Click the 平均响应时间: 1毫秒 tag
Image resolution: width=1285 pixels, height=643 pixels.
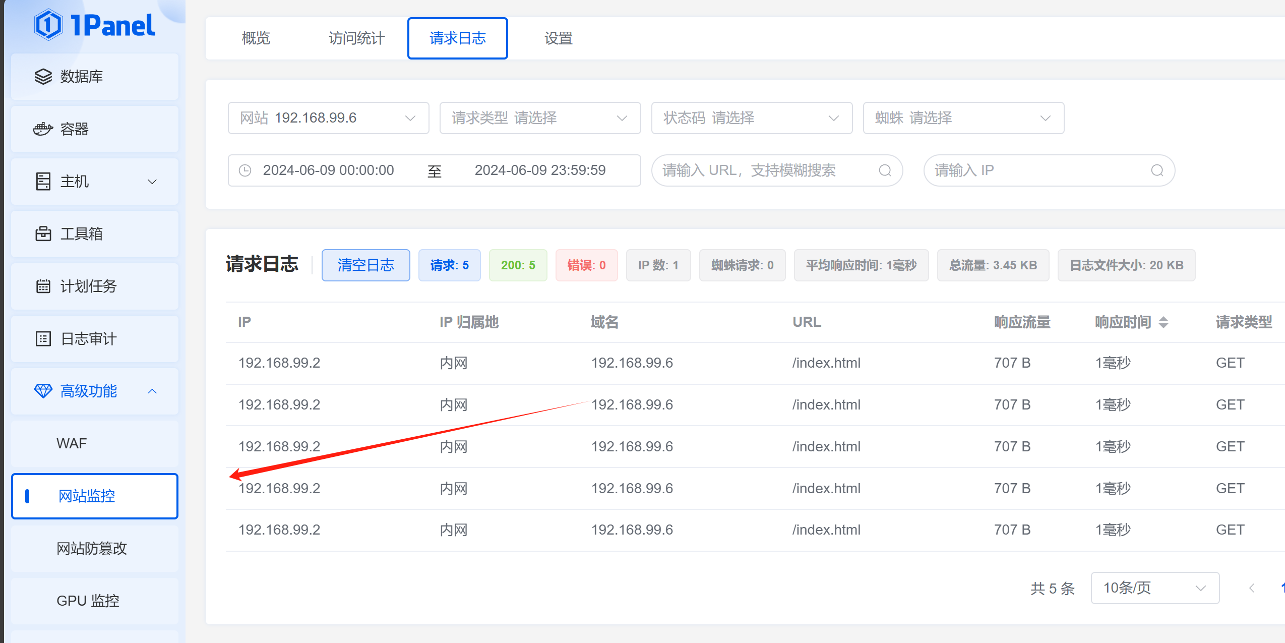coord(862,265)
